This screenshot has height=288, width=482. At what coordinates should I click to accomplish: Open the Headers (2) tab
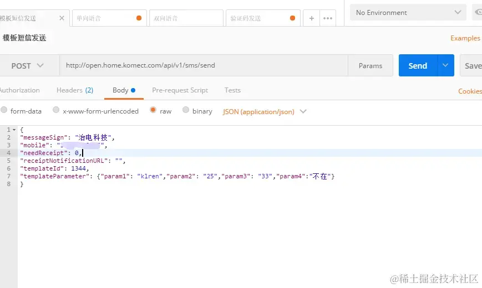[75, 90]
